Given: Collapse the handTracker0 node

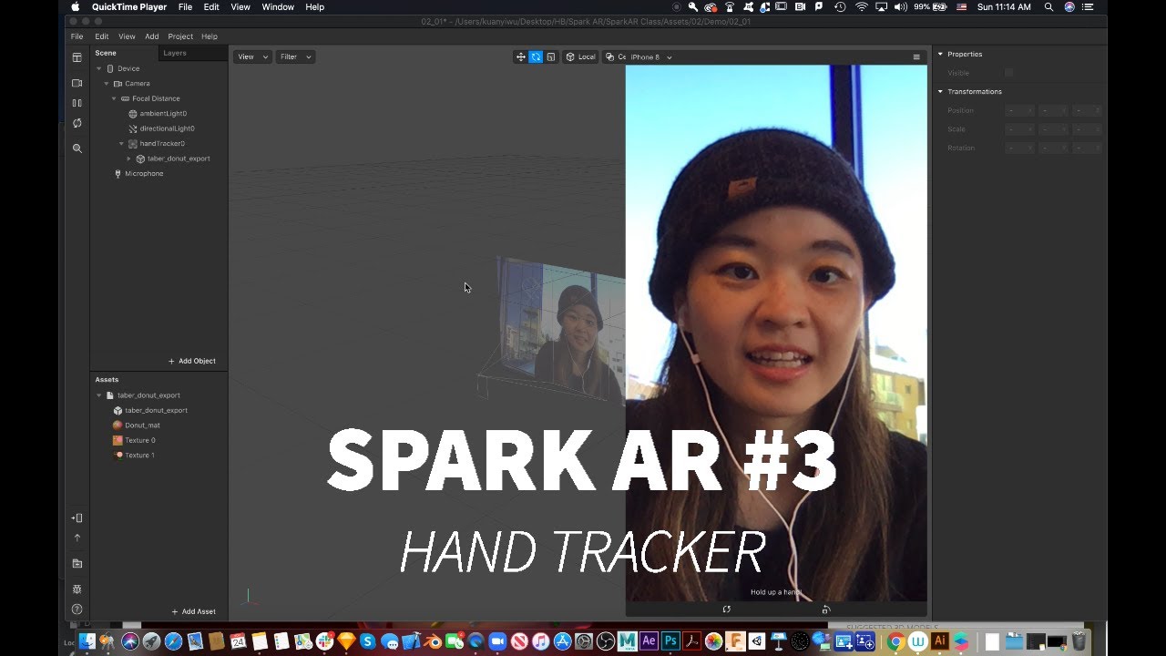Looking at the screenshot, I should 121,143.
